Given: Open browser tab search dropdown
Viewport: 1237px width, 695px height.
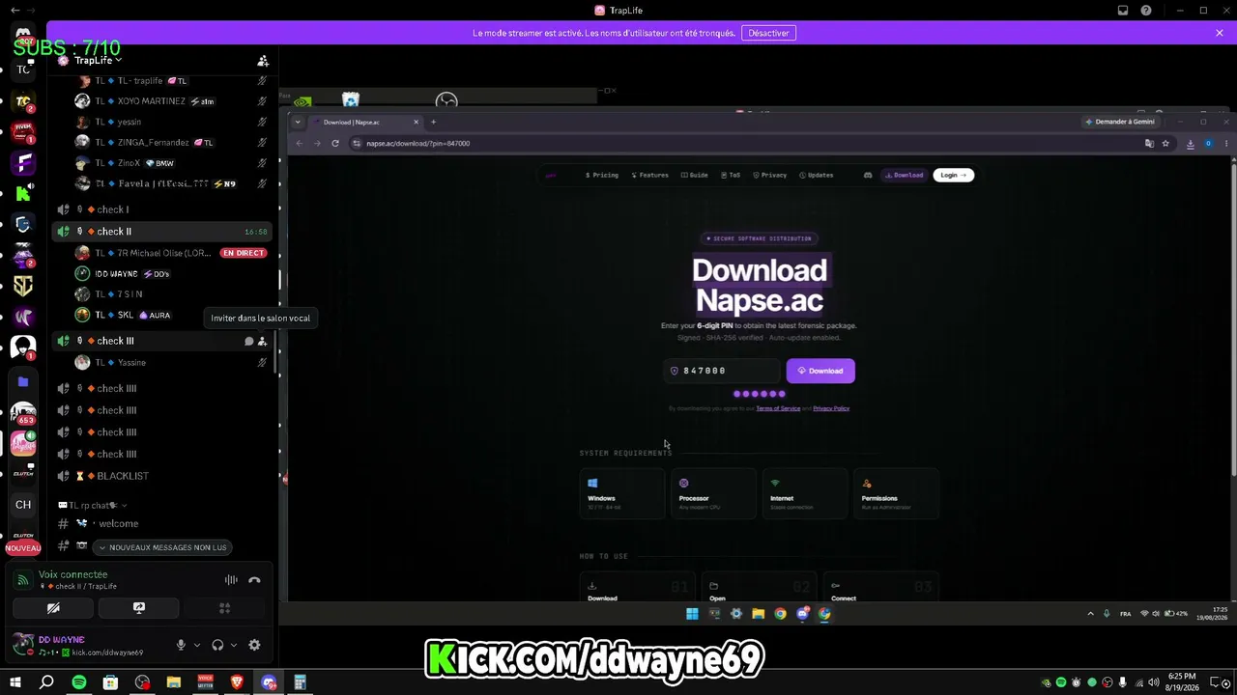Looking at the screenshot, I should pos(298,123).
